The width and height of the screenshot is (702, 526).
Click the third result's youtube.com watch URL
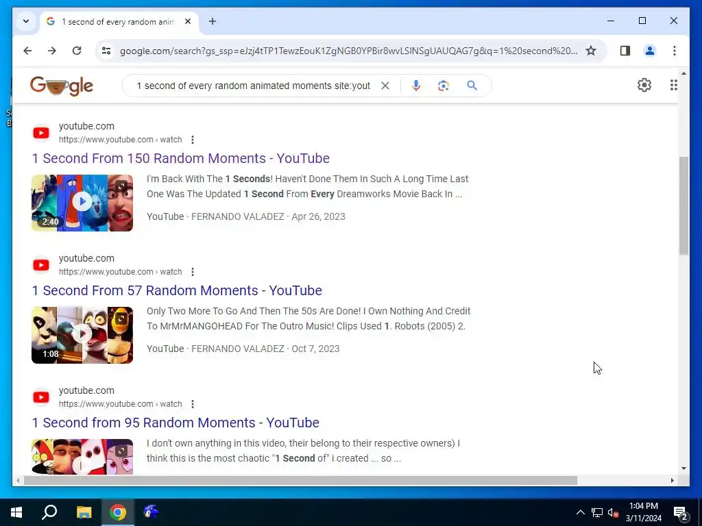pos(121,404)
